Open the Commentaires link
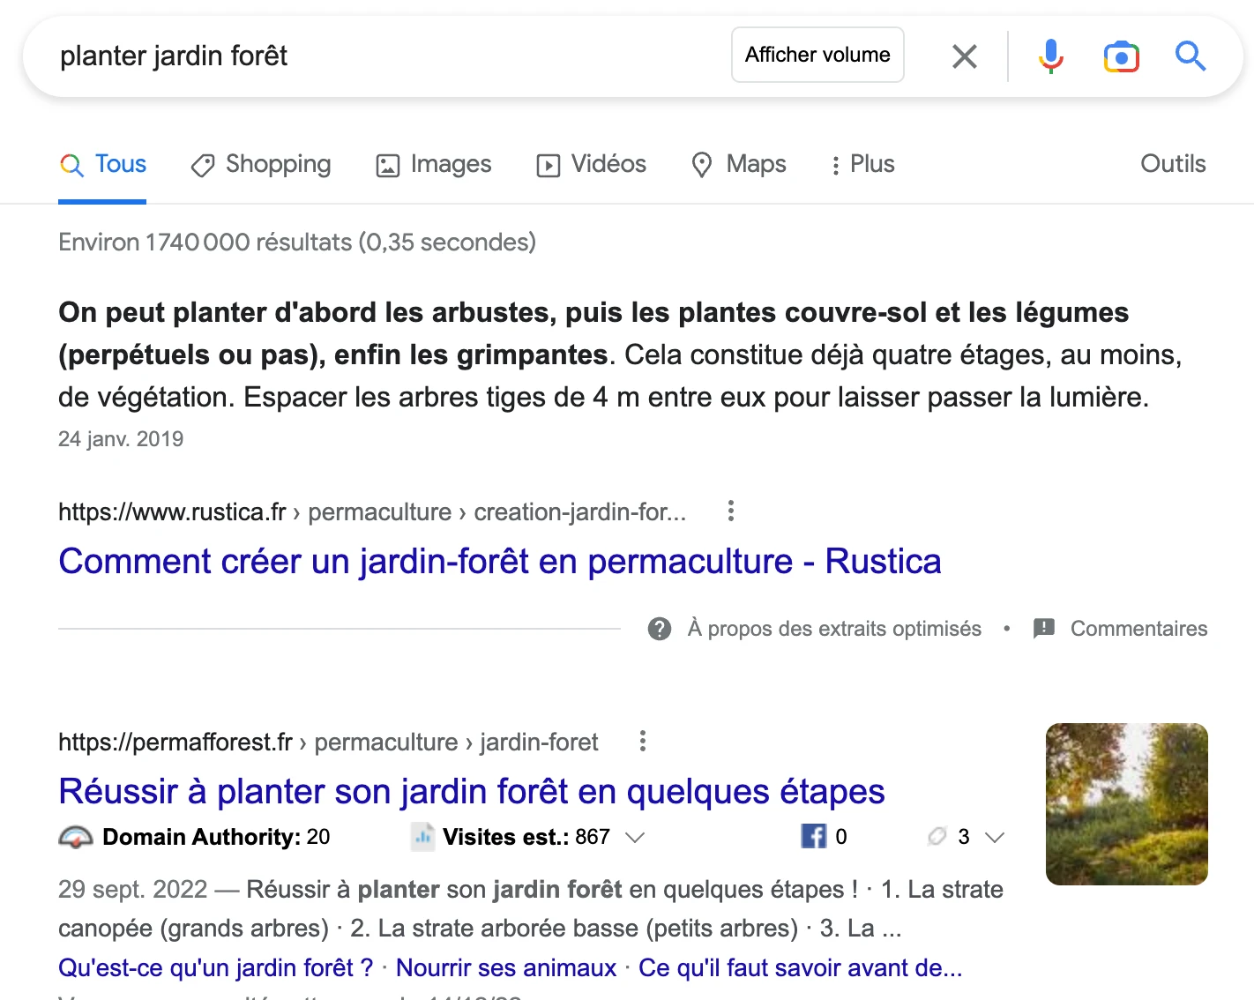The width and height of the screenshot is (1254, 1000). click(x=1138, y=629)
